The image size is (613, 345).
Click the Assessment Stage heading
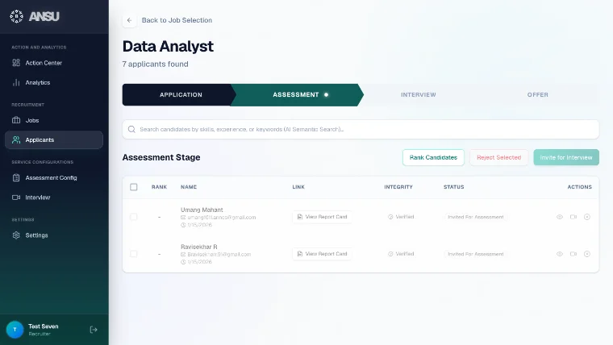[161, 157]
